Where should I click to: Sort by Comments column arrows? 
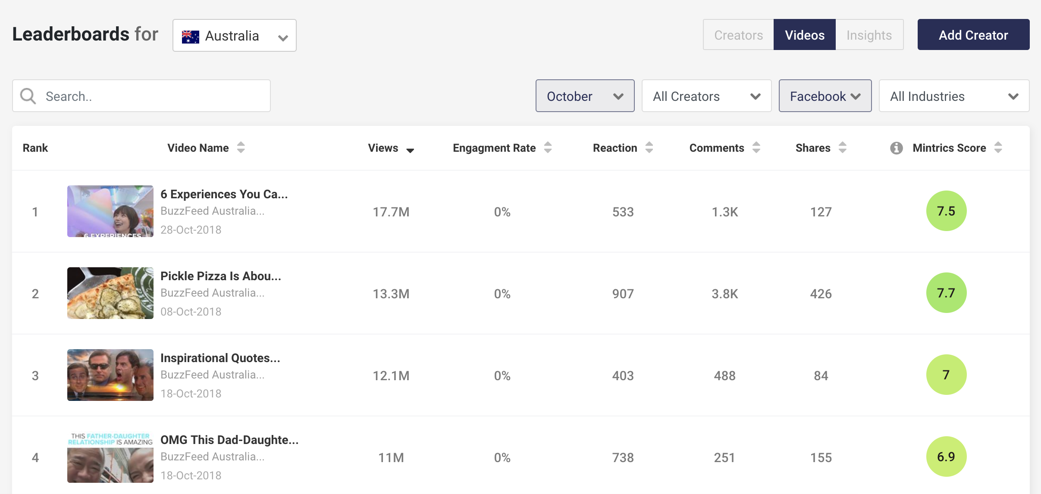pos(756,147)
